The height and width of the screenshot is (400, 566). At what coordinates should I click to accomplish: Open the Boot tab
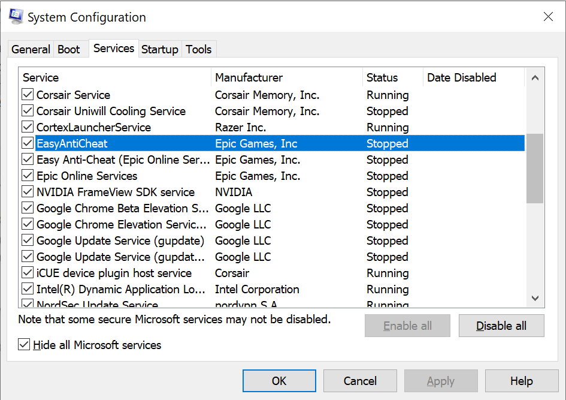point(68,49)
